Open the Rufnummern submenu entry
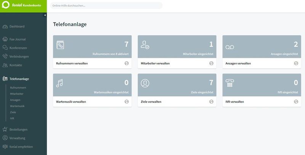The height and width of the screenshot is (155, 305). (18, 88)
